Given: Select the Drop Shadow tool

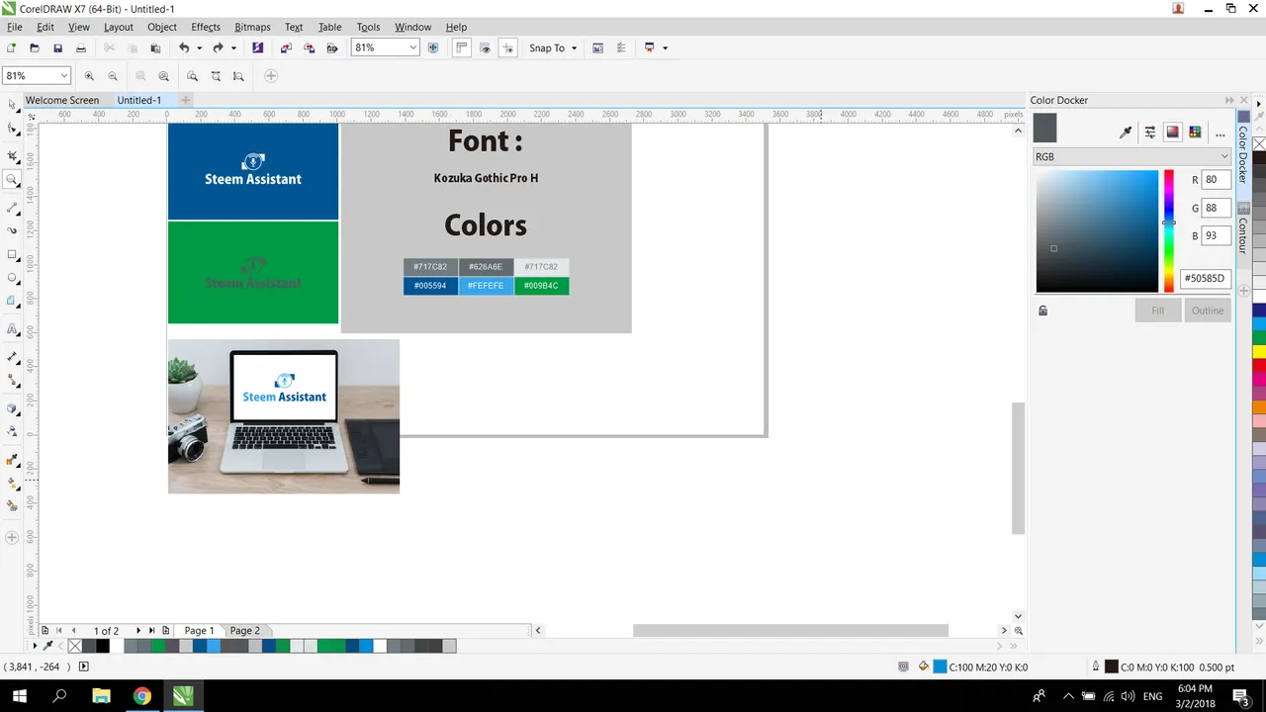Looking at the screenshot, I should [x=12, y=407].
